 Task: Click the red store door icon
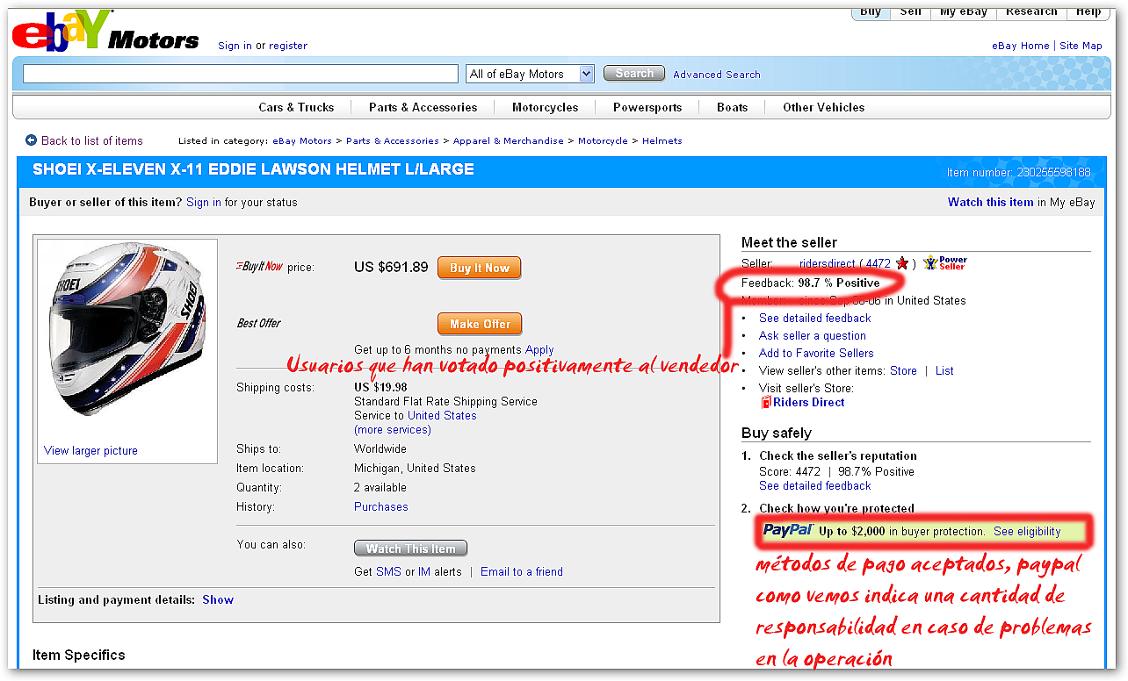pyautogui.click(x=766, y=402)
